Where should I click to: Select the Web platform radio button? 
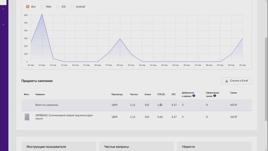click(42, 7)
